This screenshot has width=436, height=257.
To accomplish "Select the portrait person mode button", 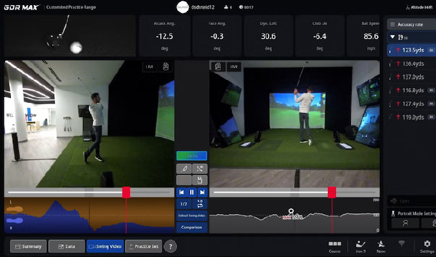I will click(406, 223).
